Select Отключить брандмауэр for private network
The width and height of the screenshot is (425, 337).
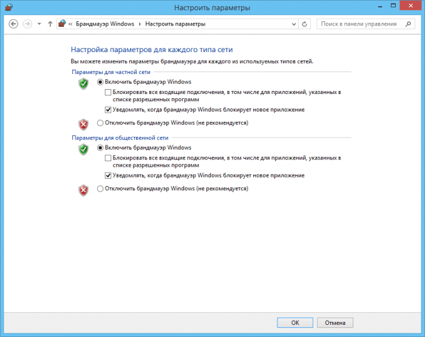pos(100,123)
